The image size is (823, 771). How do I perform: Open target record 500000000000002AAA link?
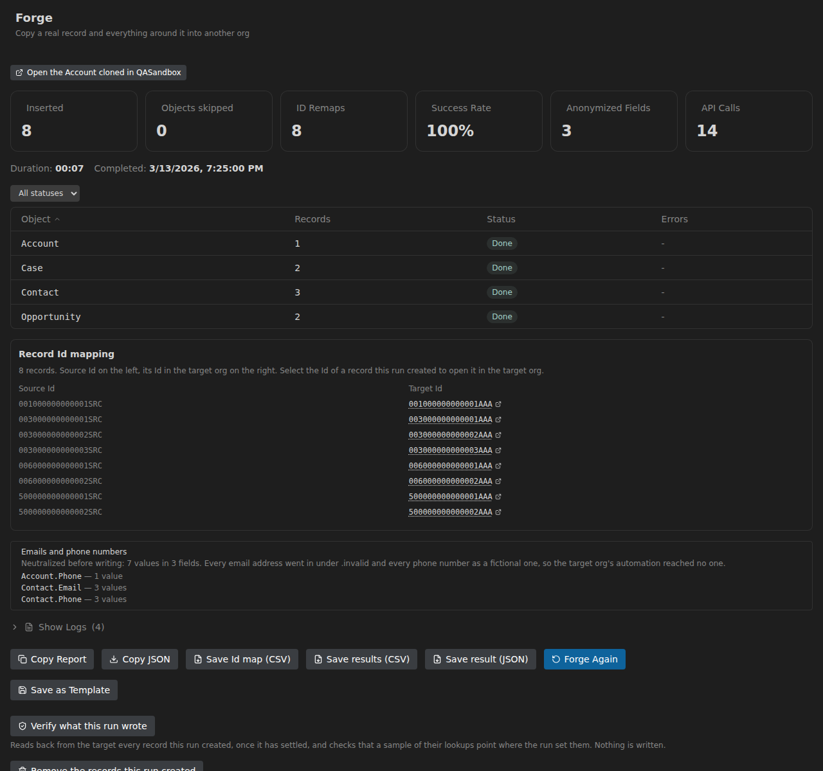point(450,512)
